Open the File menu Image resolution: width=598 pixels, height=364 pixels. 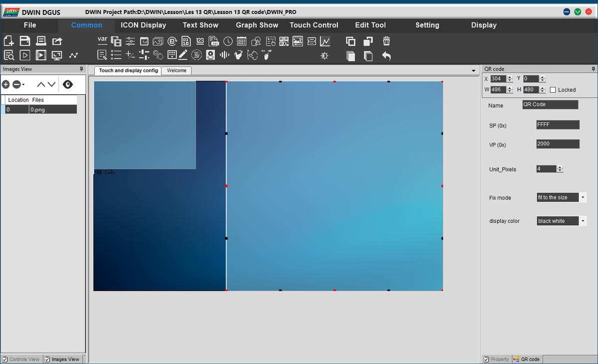(x=30, y=25)
